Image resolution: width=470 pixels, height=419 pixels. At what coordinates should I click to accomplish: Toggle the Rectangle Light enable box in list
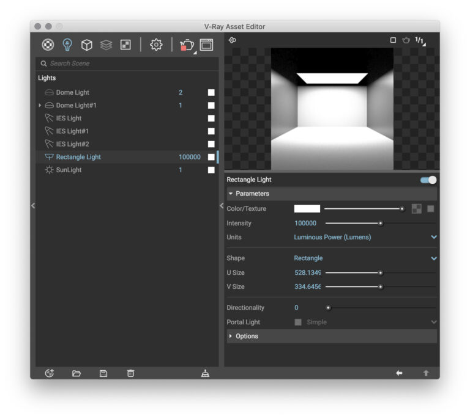pos(211,157)
